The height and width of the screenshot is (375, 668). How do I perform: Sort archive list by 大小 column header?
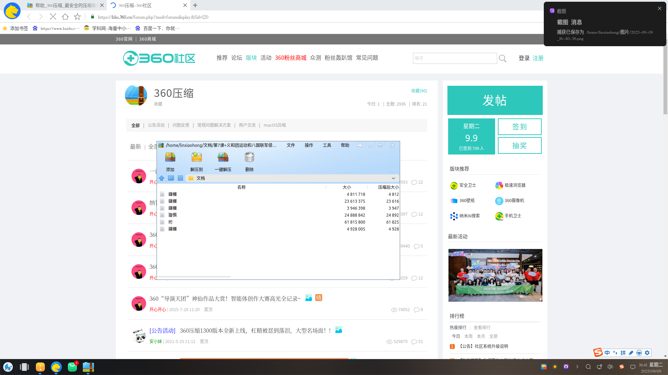click(347, 187)
